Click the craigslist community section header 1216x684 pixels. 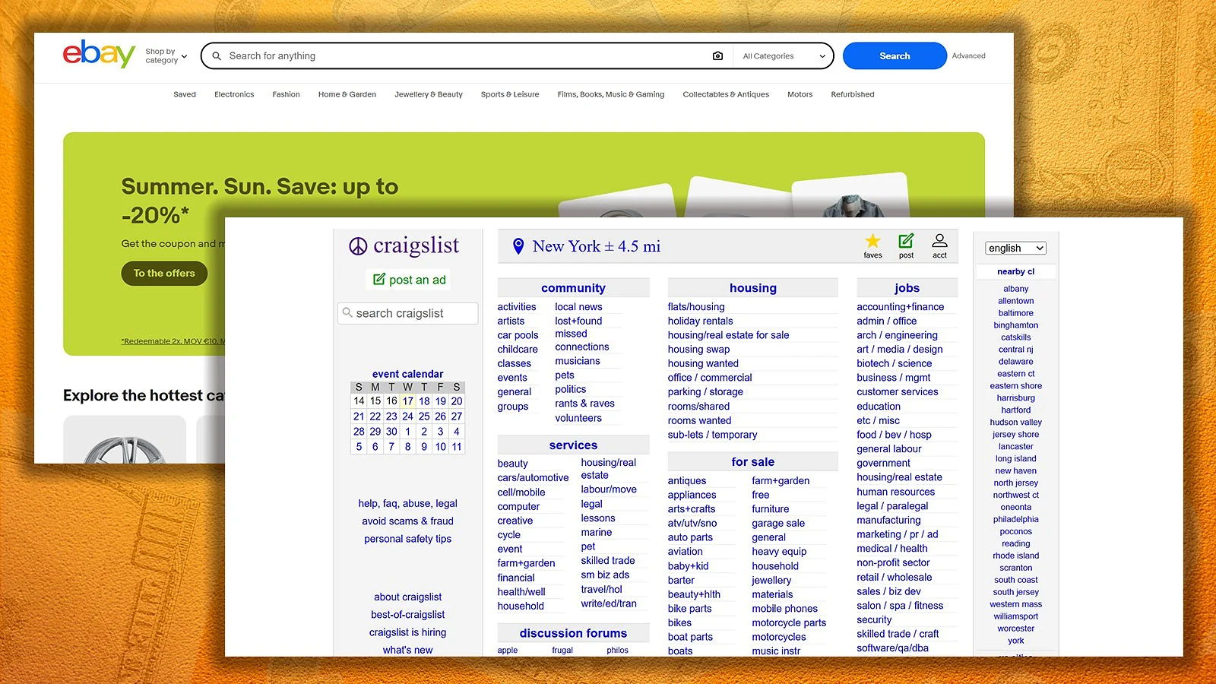[573, 288]
